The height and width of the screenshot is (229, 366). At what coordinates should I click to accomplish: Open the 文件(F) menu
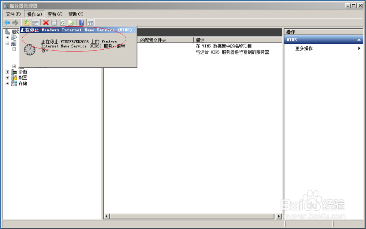13,14
